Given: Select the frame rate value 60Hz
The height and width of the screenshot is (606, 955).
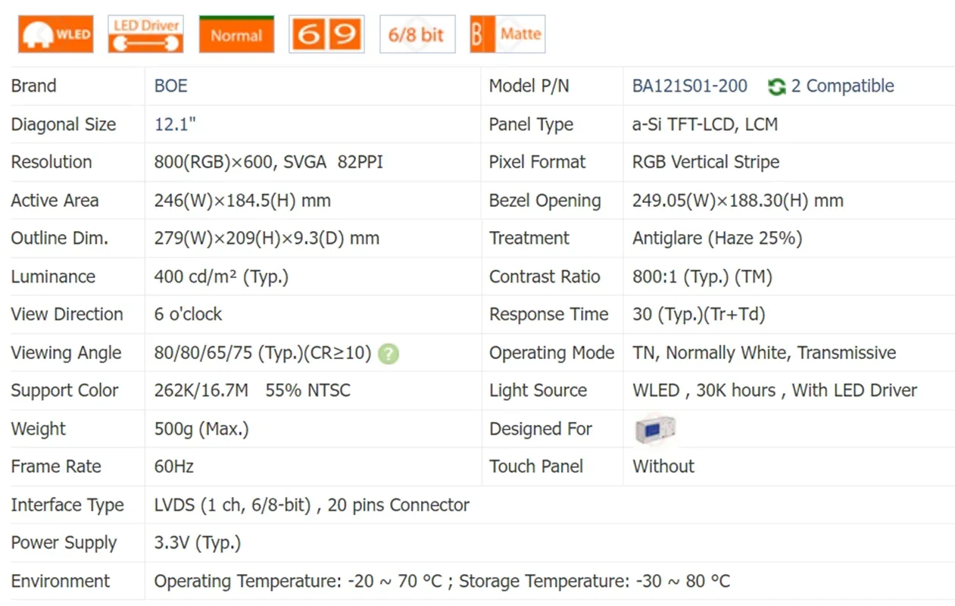Looking at the screenshot, I should pyautogui.click(x=174, y=467).
